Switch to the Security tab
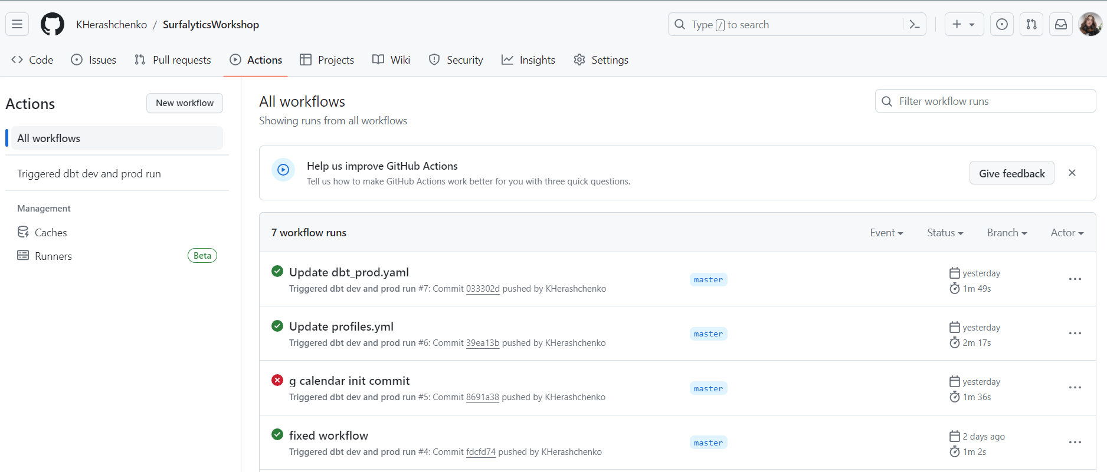Image resolution: width=1107 pixels, height=472 pixels. (x=456, y=60)
